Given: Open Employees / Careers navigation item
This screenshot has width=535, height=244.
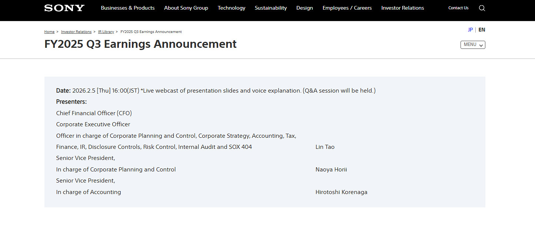Looking at the screenshot, I should 347,8.
